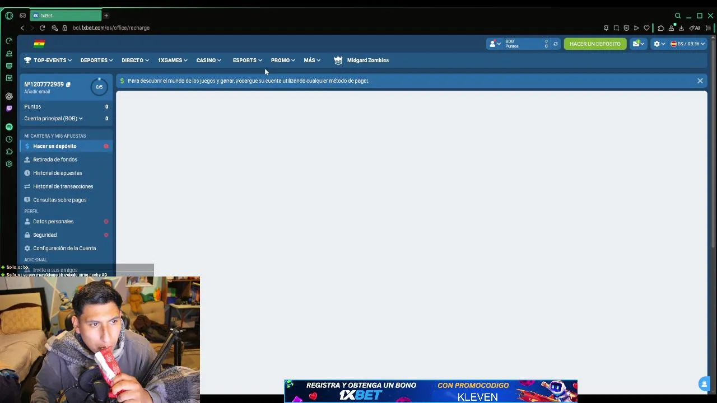Click the browser search magnifier icon
Screen dimensions: 717x403
pos(678,16)
